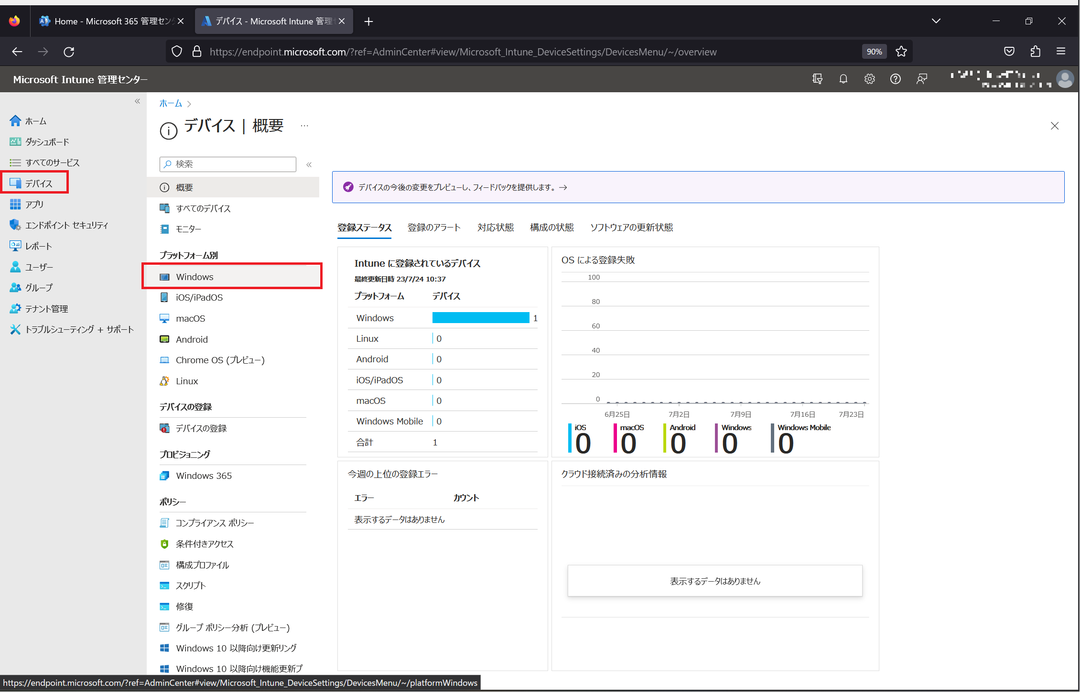Open アプリ in the sidebar
1081x693 pixels.
point(27,205)
